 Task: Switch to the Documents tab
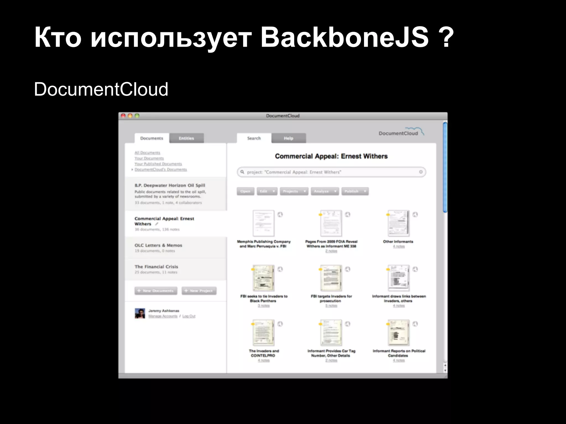point(152,138)
